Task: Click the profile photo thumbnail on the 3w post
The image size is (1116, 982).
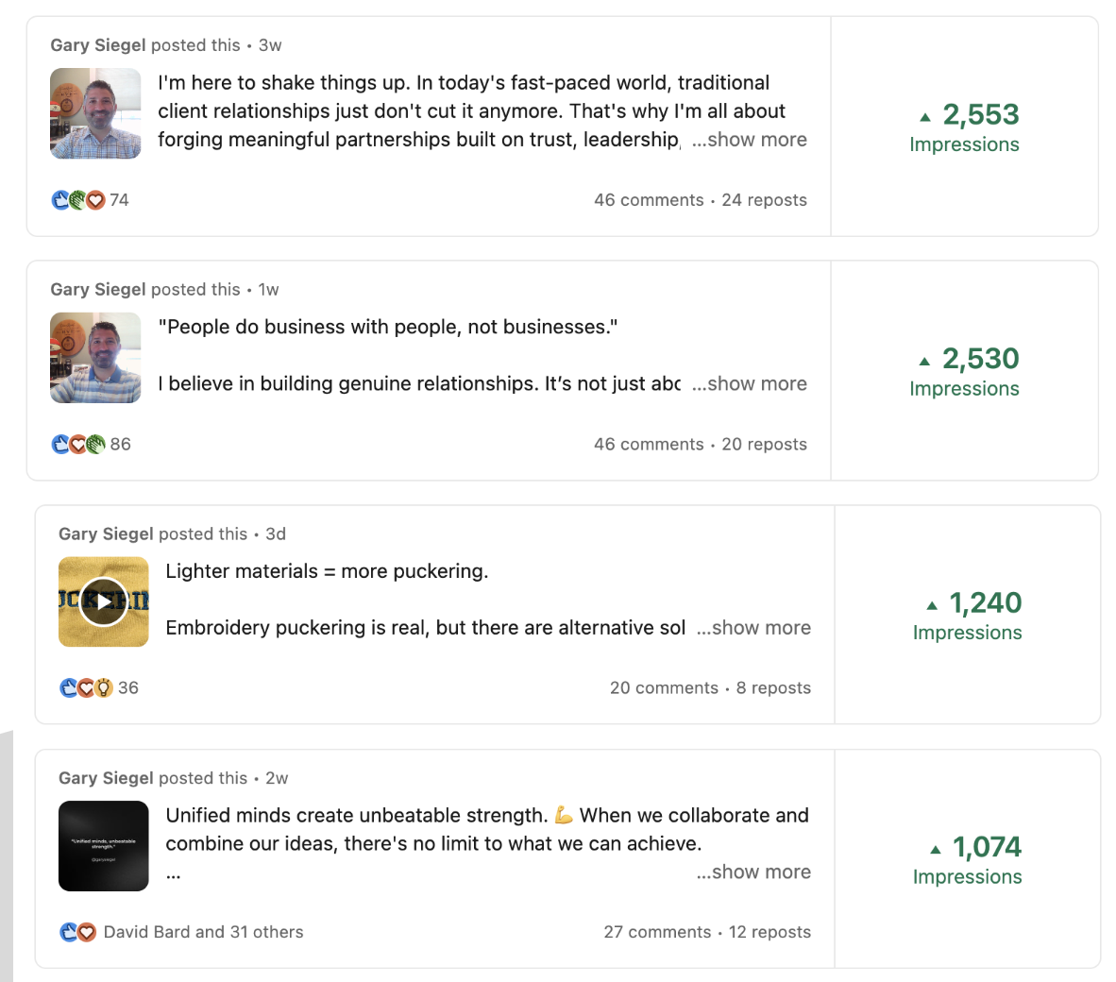Action: pos(95,113)
